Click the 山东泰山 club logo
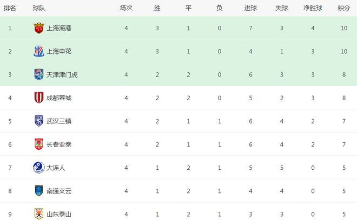This screenshot has width=357, height=221. 39,214
